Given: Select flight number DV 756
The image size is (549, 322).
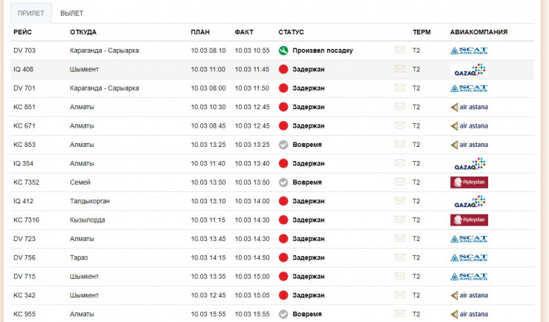Looking at the screenshot, I should pyautogui.click(x=24, y=257).
